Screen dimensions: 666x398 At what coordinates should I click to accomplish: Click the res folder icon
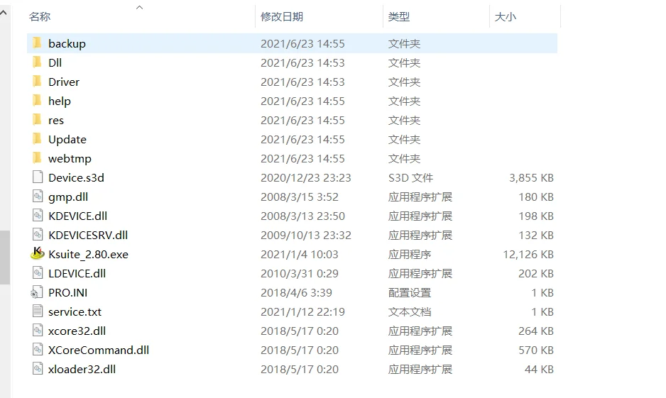point(38,120)
